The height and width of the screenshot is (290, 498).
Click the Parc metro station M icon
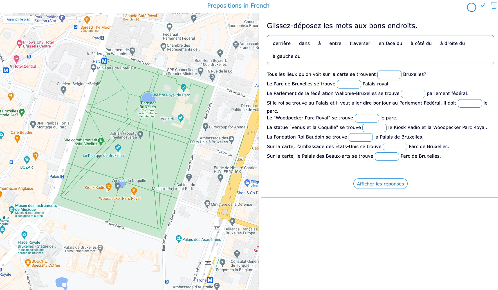104,61
